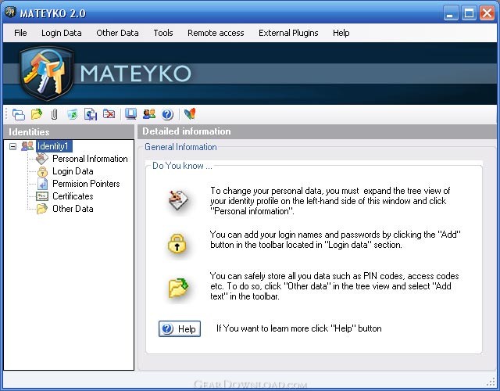Click the Help button in Do You know panel
Viewport: 500px width, 391px height.
click(x=180, y=328)
